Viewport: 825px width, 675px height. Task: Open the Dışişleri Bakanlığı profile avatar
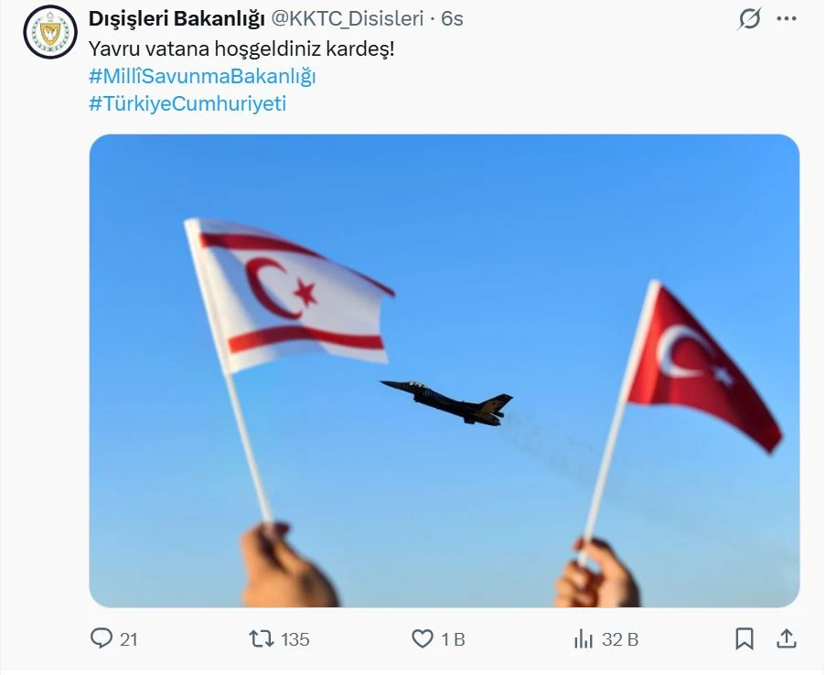(x=50, y=32)
